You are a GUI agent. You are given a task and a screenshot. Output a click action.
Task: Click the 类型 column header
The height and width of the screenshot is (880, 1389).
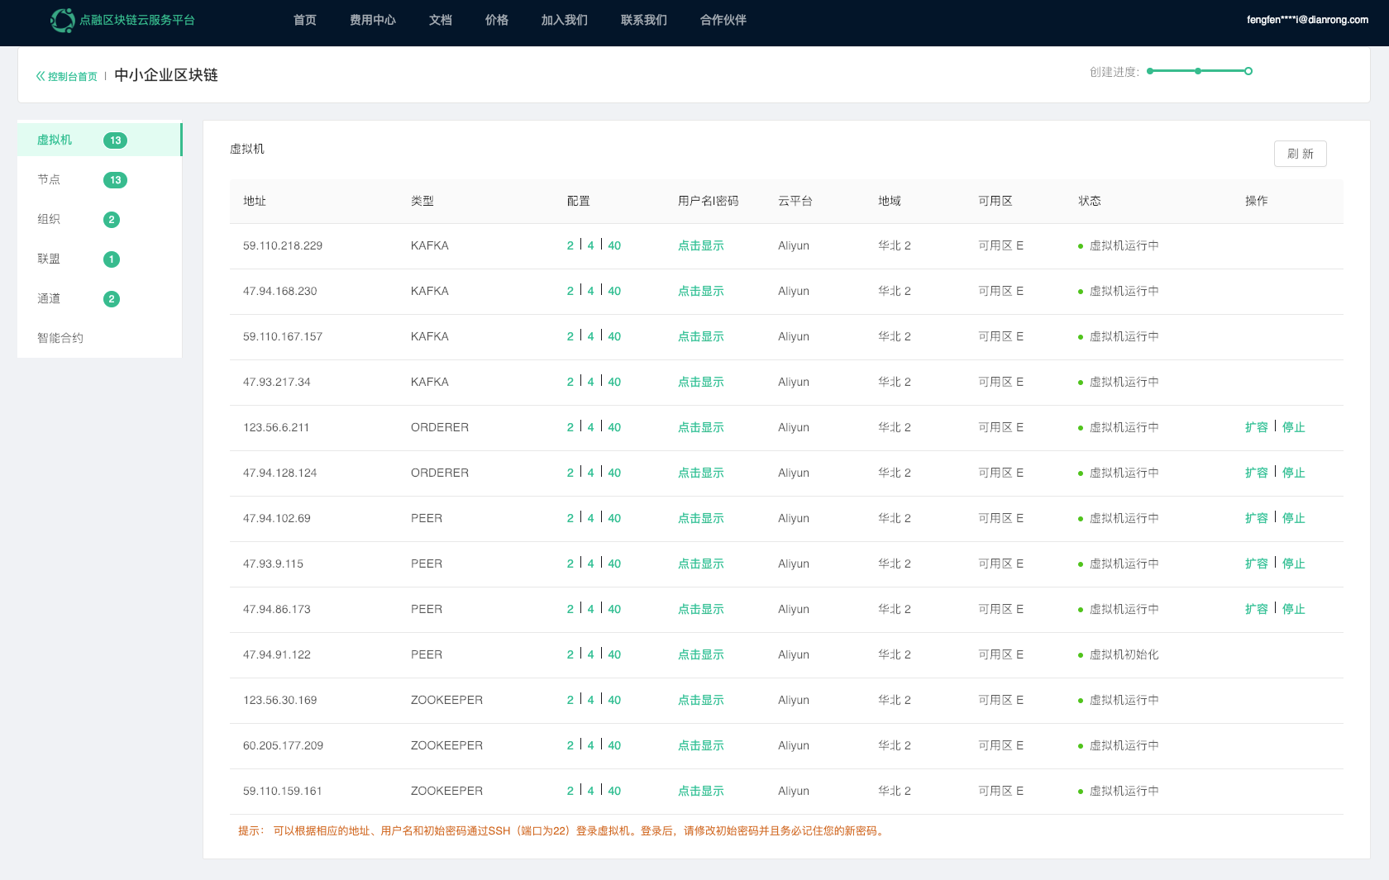click(x=422, y=201)
